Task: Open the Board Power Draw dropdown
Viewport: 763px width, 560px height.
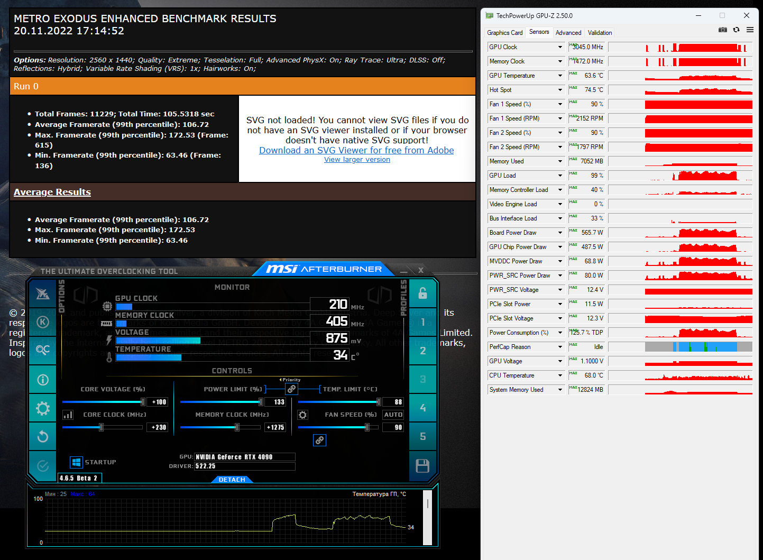Action: pos(560,233)
